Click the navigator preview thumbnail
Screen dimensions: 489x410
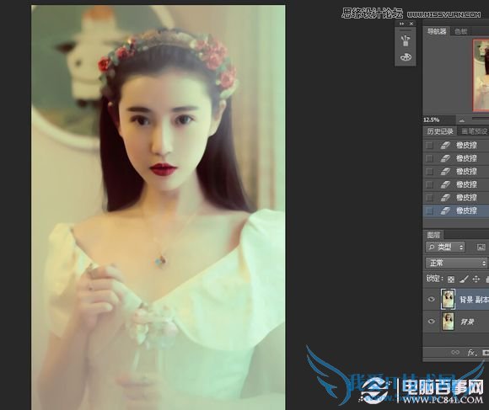481,75
